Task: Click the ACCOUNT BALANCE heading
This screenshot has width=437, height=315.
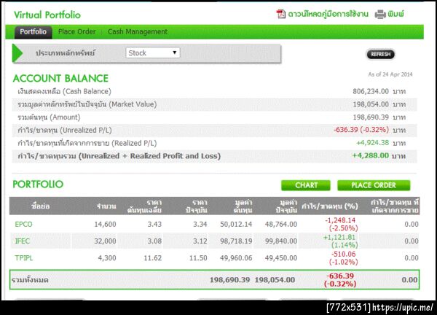Action: 60,79
